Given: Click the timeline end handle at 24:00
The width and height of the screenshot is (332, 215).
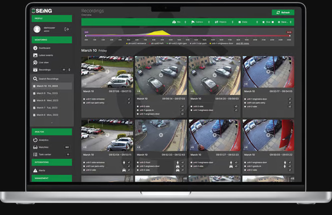Looking at the screenshot, I should click(x=290, y=36).
